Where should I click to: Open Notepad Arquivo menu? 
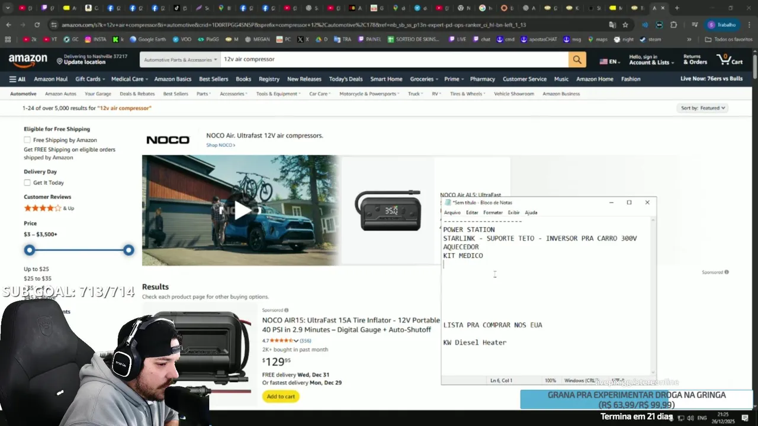coord(452,212)
